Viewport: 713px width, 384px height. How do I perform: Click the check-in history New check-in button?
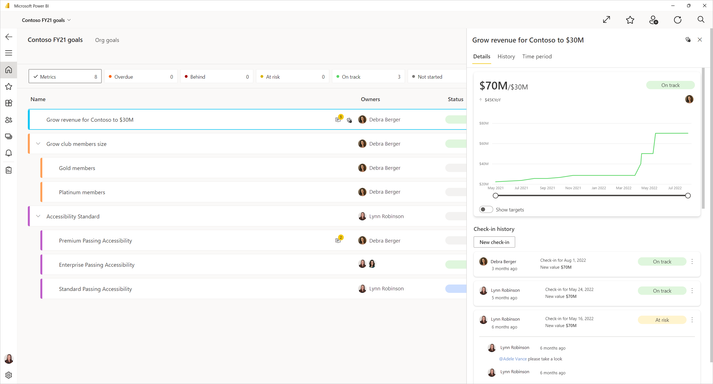click(x=494, y=242)
